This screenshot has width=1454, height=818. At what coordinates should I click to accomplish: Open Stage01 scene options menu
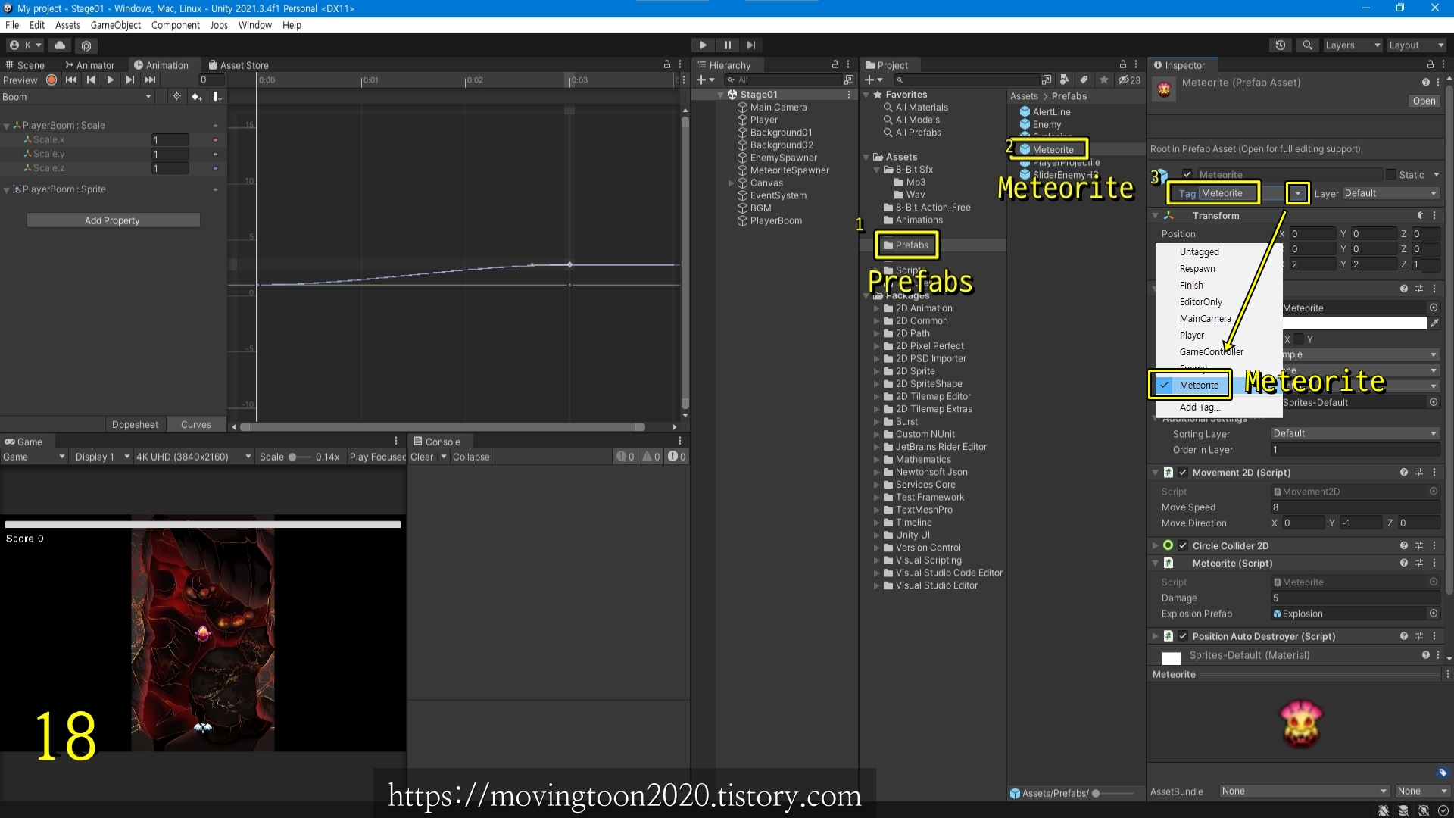[x=849, y=95]
